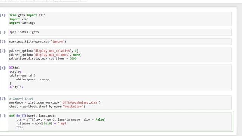Click the 'pd.options.display.max_seq_items = 2000' line
Viewport: 242px width, 136px height.
tap(43, 59)
